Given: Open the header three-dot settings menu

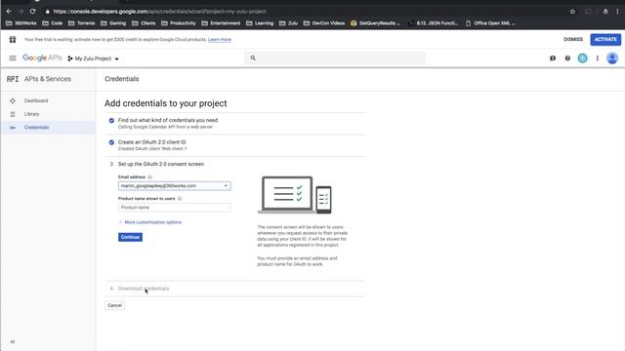Looking at the screenshot, I should coord(597,58).
